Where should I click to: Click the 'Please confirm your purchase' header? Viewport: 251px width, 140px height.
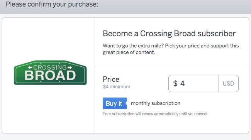pos(52,4)
